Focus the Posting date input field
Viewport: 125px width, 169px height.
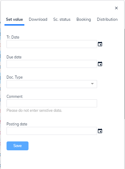coord(52,131)
